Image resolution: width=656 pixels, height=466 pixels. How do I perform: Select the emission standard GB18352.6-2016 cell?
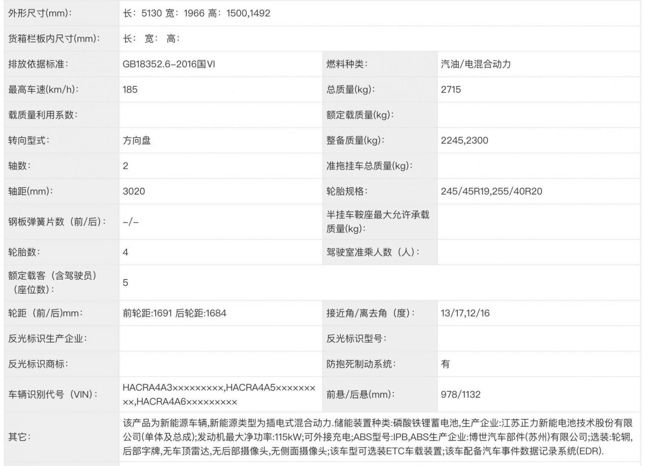pyautogui.click(x=169, y=64)
